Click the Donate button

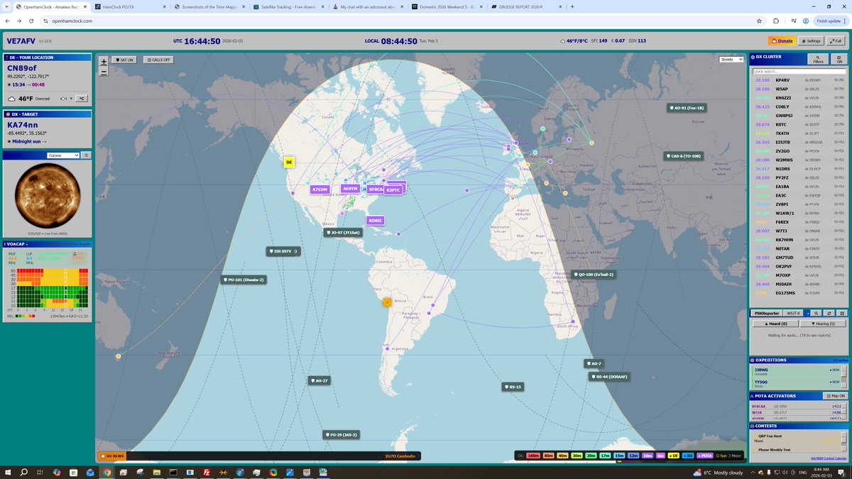point(781,41)
